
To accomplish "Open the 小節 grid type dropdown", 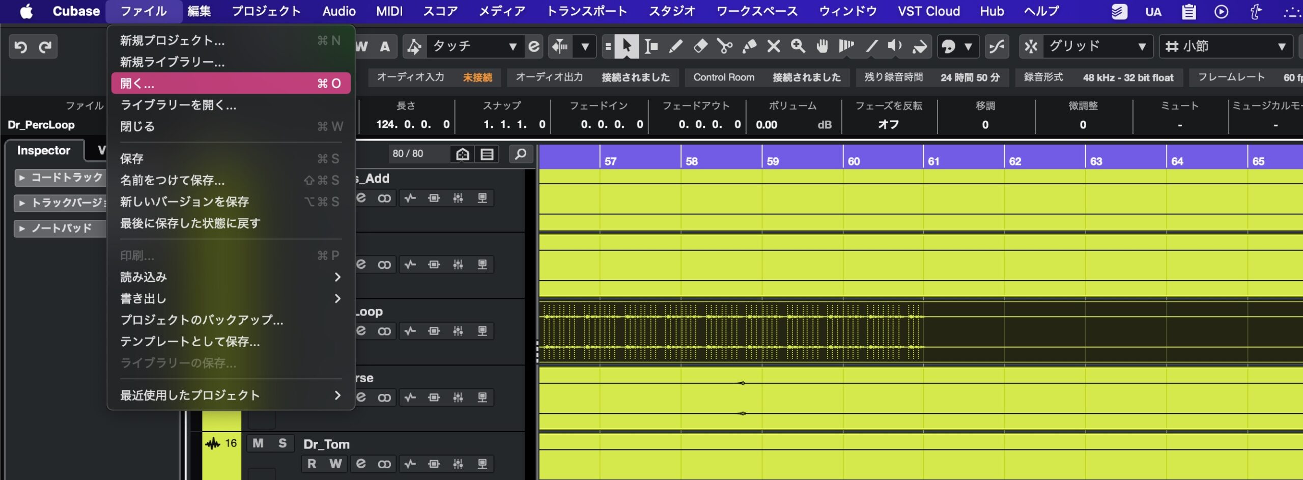I will pyautogui.click(x=1226, y=47).
